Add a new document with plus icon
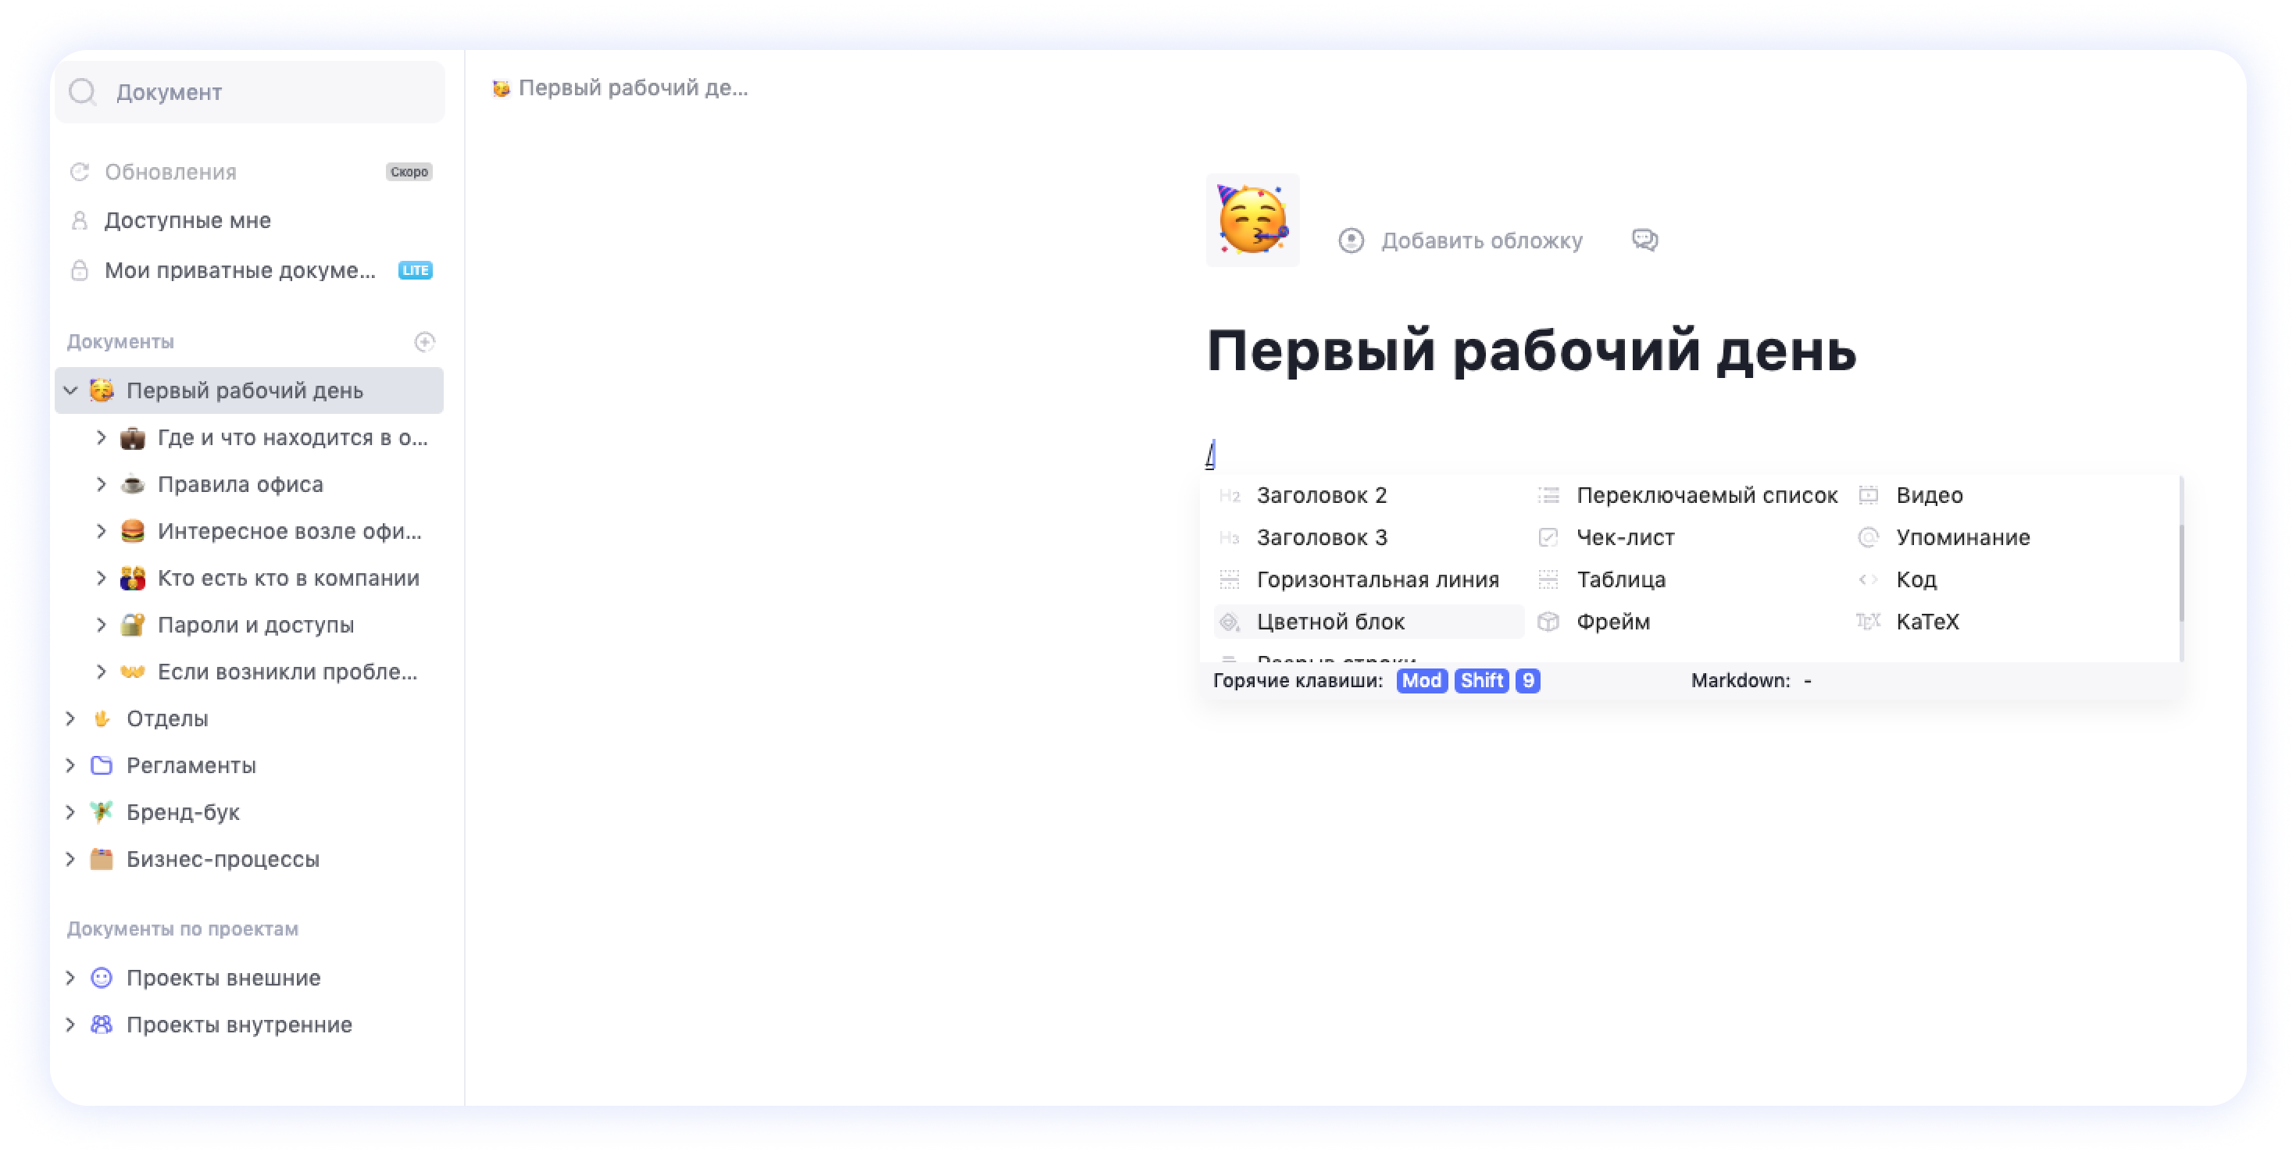 (425, 341)
